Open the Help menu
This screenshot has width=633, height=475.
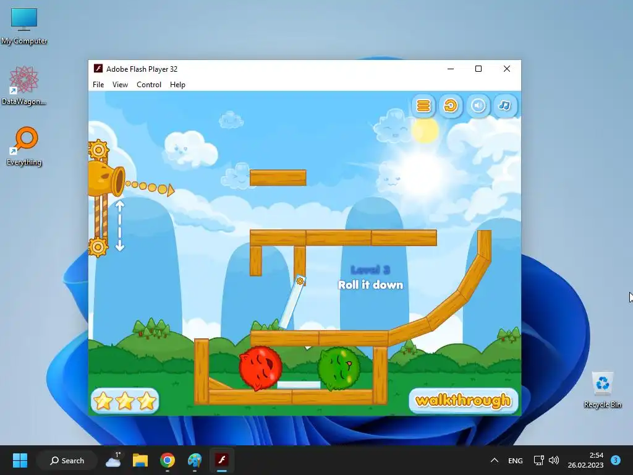[177, 84]
